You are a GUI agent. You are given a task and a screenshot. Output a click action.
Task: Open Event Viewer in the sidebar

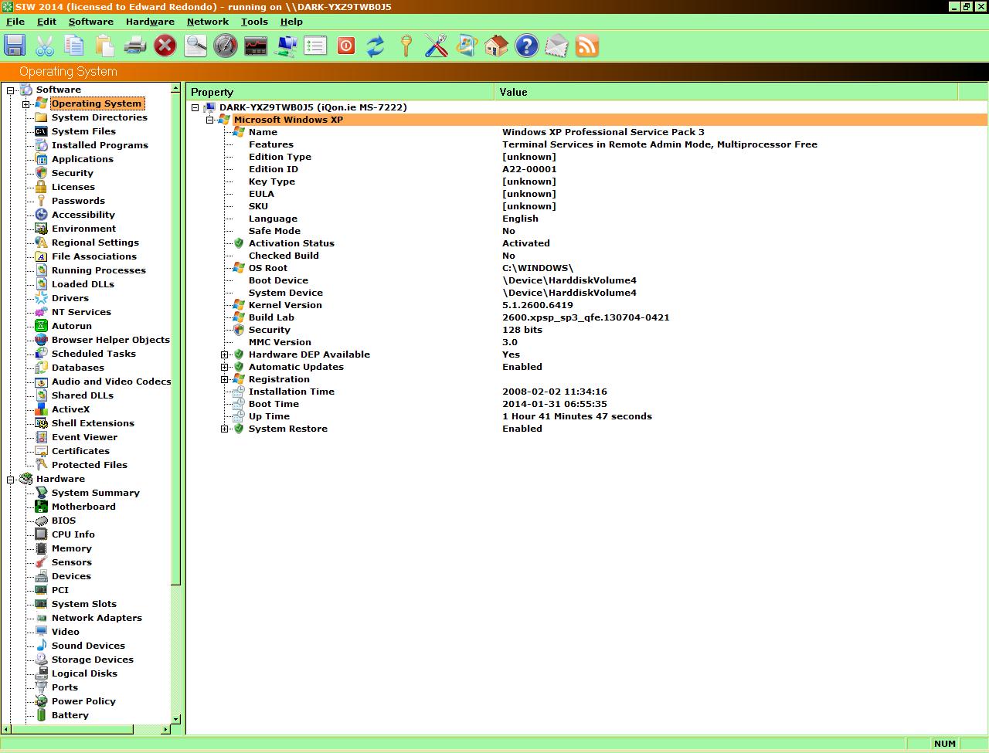pyautogui.click(x=84, y=437)
